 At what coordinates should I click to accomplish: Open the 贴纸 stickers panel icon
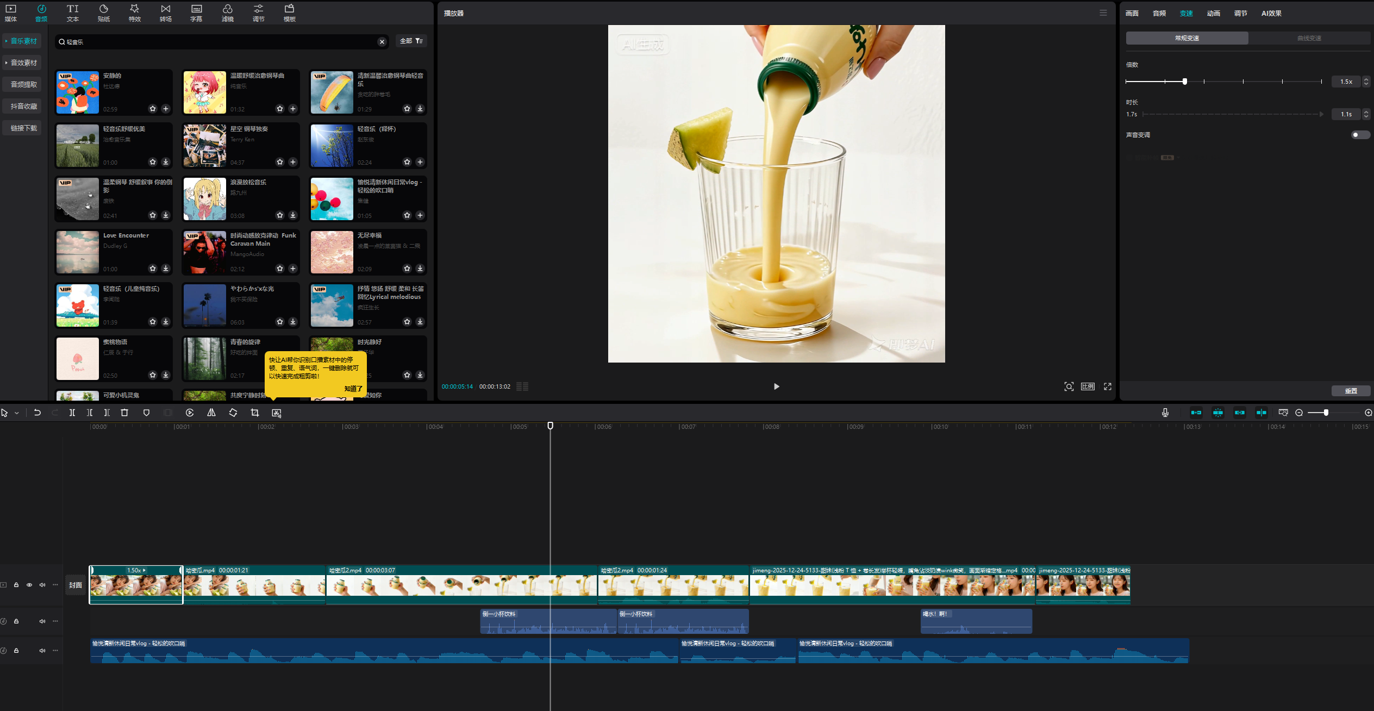[103, 13]
